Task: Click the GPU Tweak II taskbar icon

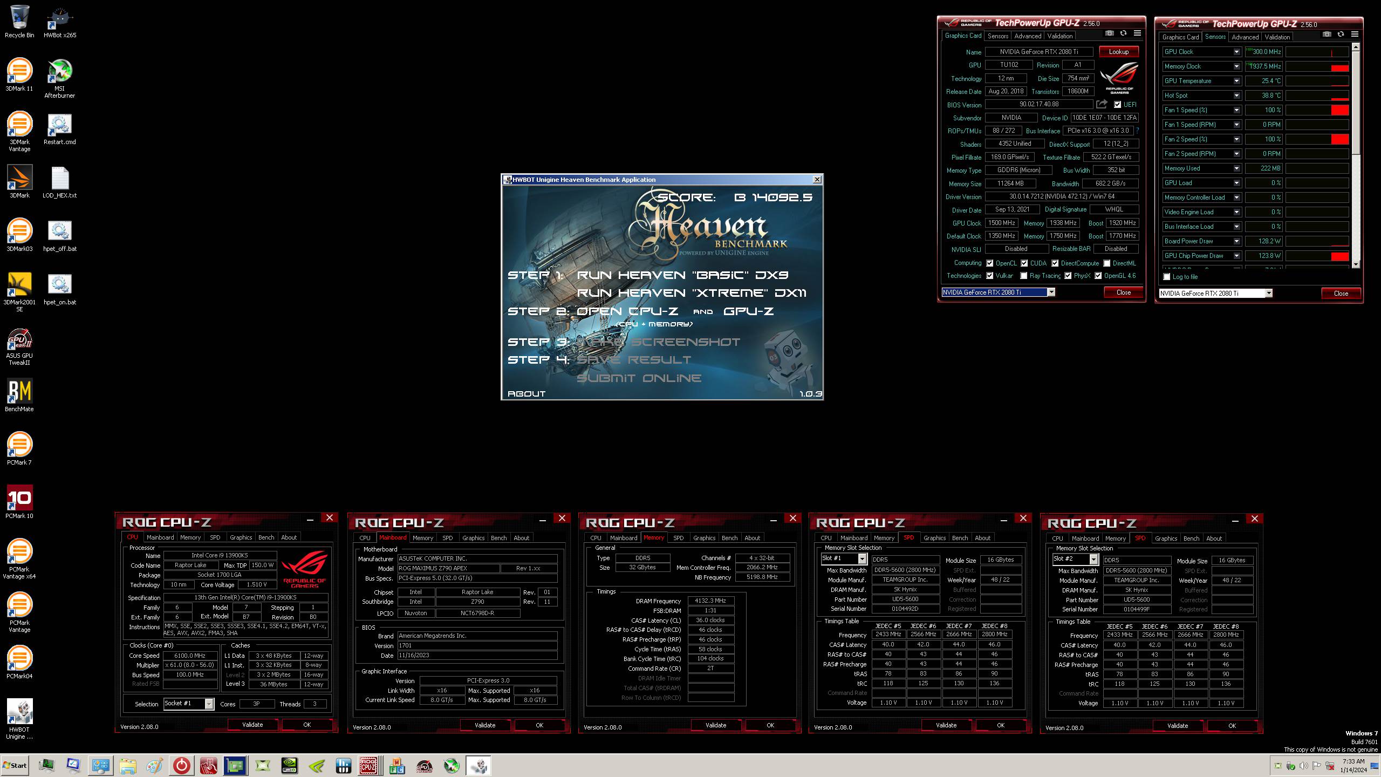Action: (x=424, y=766)
